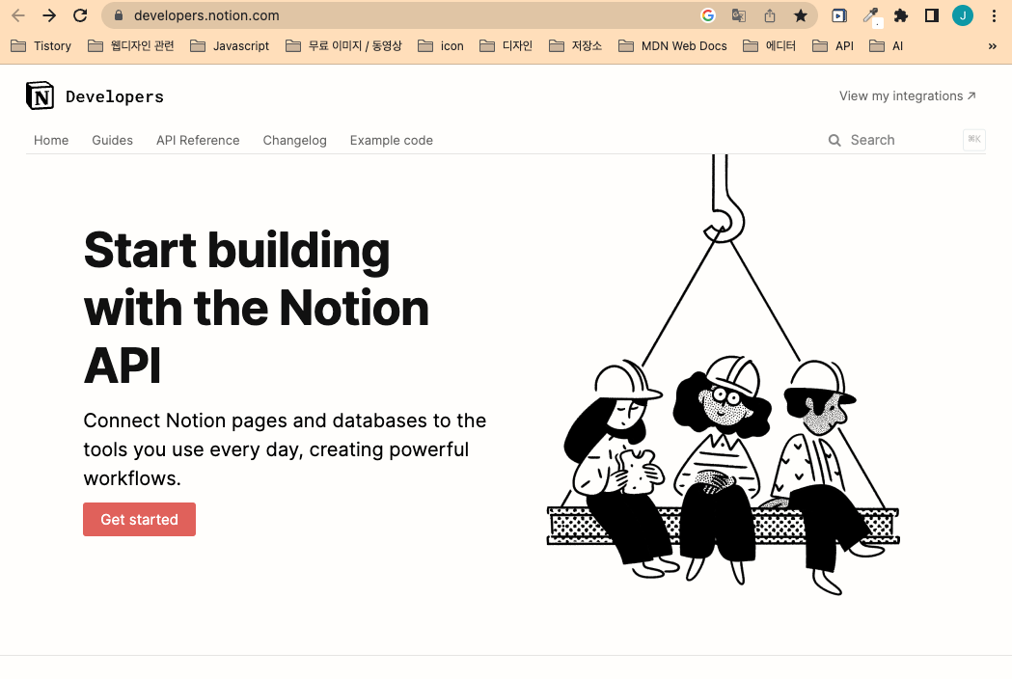
Task: Open the Javascript bookmark folder
Action: 230,46
